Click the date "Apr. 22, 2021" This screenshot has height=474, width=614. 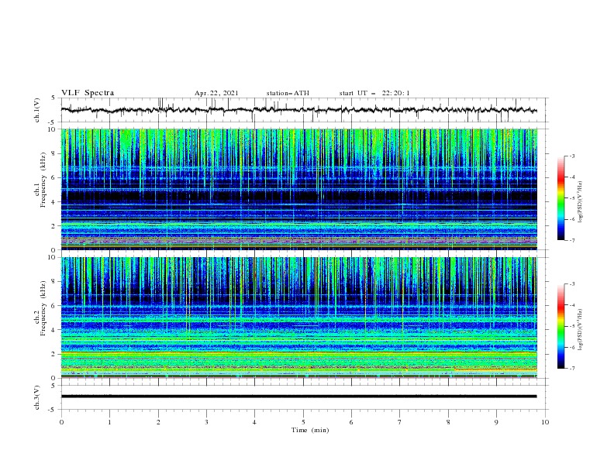[216, 93]
